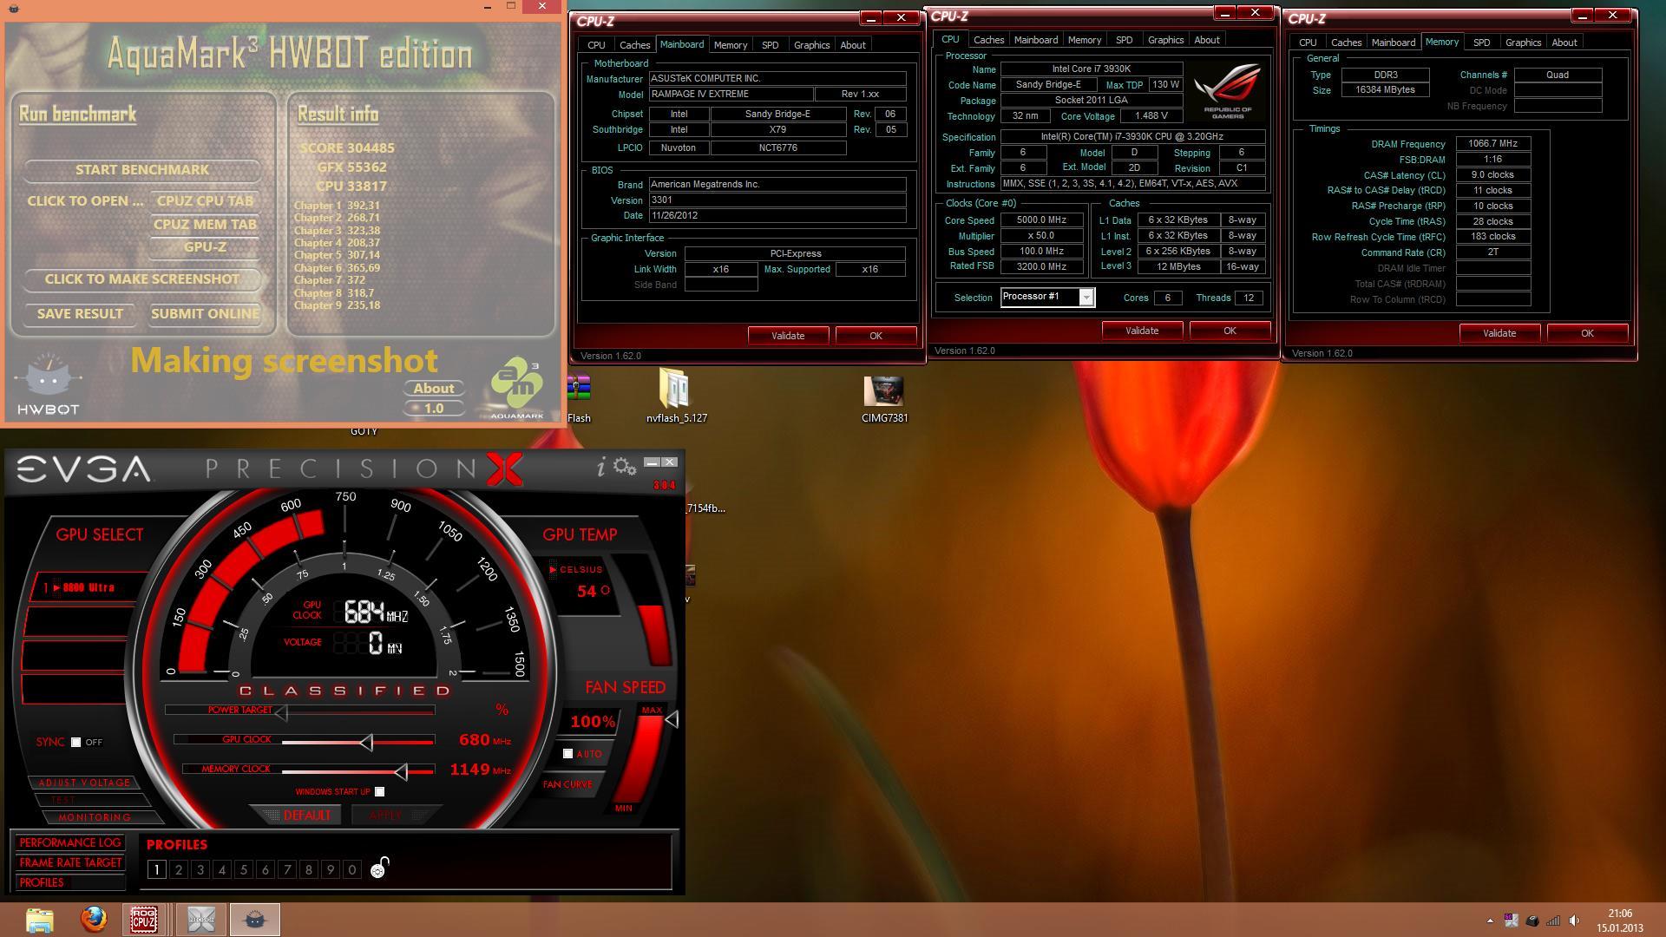The height and width of the screenshot is (937, 1666).
Task: Open the volume speaker tray icon
Action: click(x=1574, y=921)
